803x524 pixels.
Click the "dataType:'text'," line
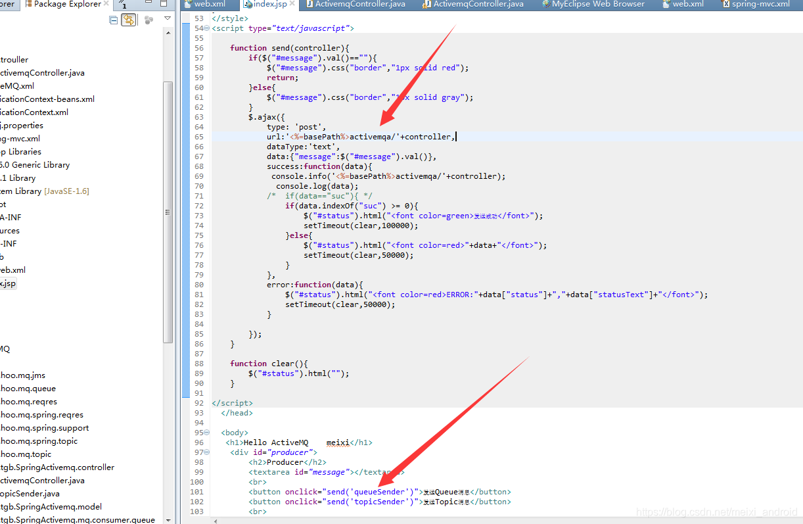point(304,147)
